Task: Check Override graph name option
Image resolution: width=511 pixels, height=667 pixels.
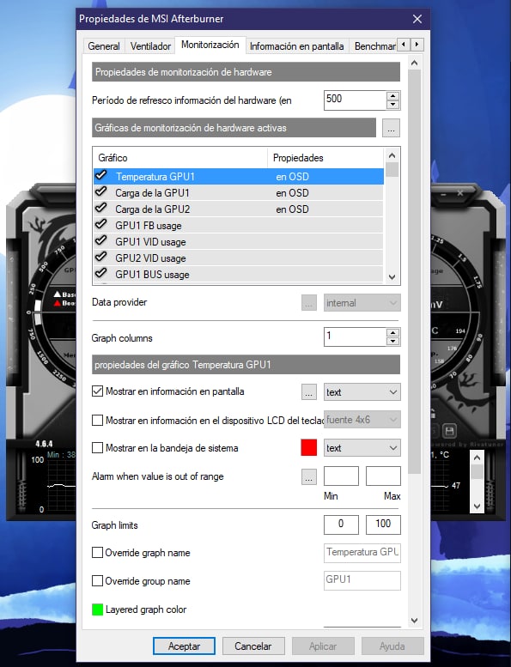Action: (x=97, y=553)
